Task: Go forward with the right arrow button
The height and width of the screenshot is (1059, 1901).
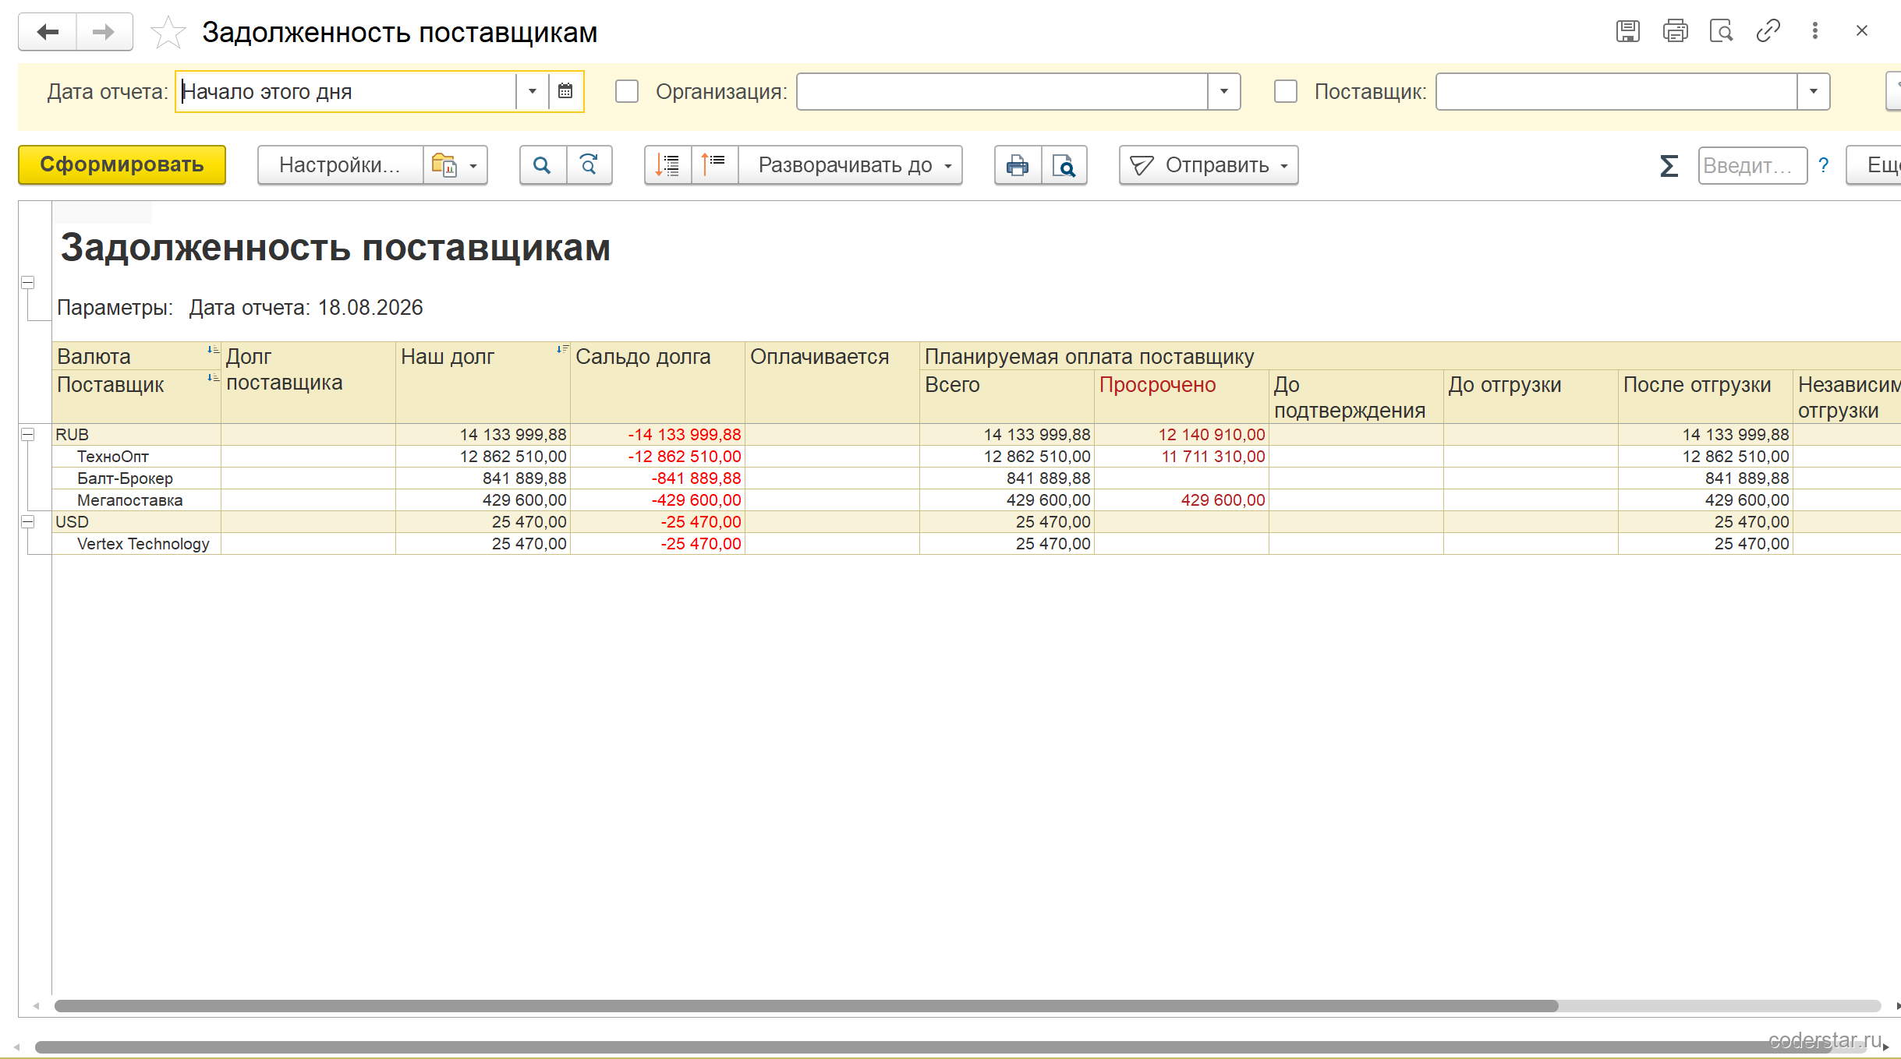Action: tap(104, 32)
